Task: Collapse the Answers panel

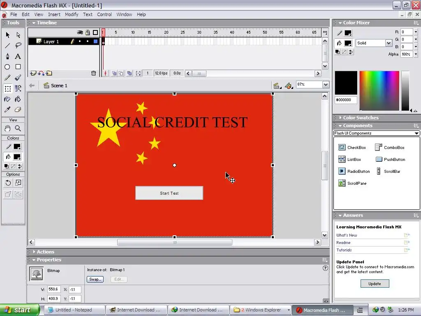Action: 340,215
